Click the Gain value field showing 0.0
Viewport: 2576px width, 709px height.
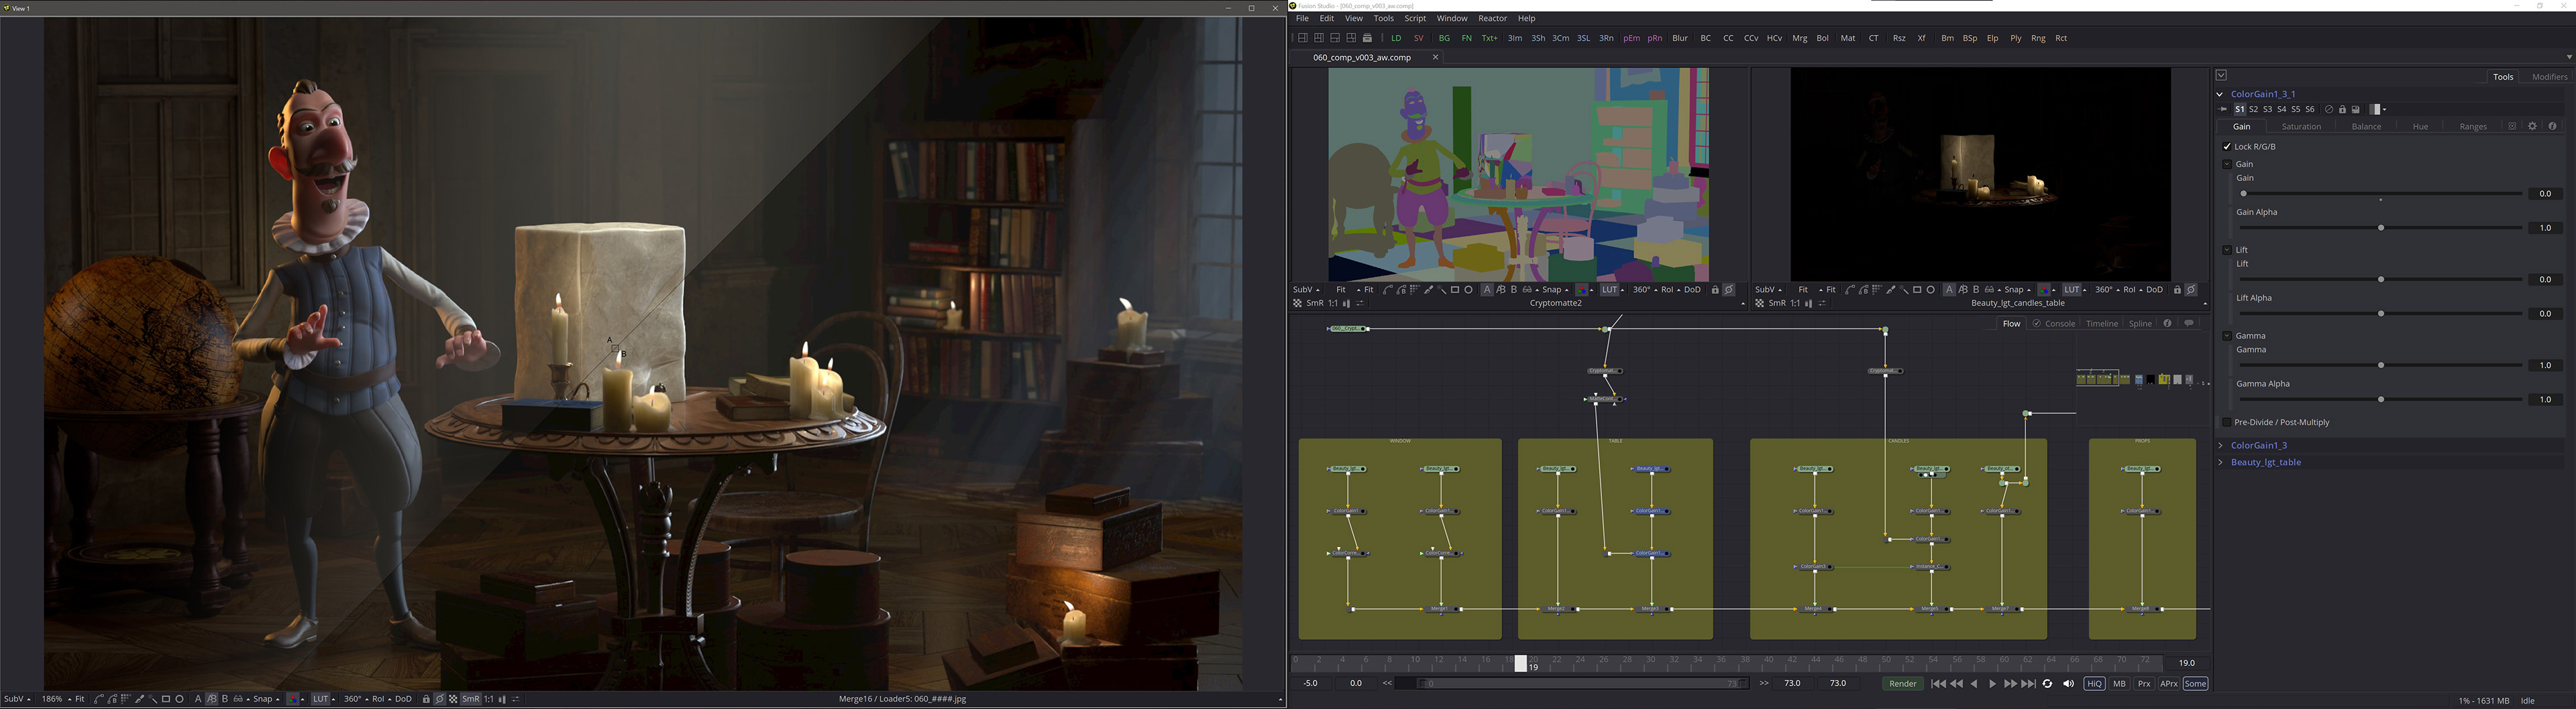pyautogui.click(x=2545, y=194)
